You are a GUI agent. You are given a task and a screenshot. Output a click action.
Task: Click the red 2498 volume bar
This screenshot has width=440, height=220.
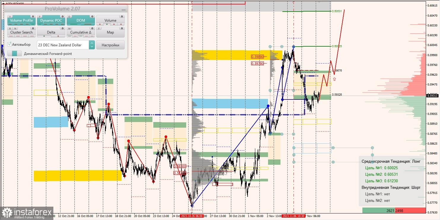(x=410, y=210)
